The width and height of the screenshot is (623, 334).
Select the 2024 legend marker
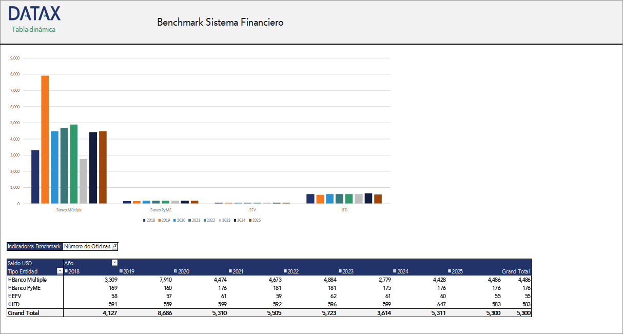click(235, 220)
